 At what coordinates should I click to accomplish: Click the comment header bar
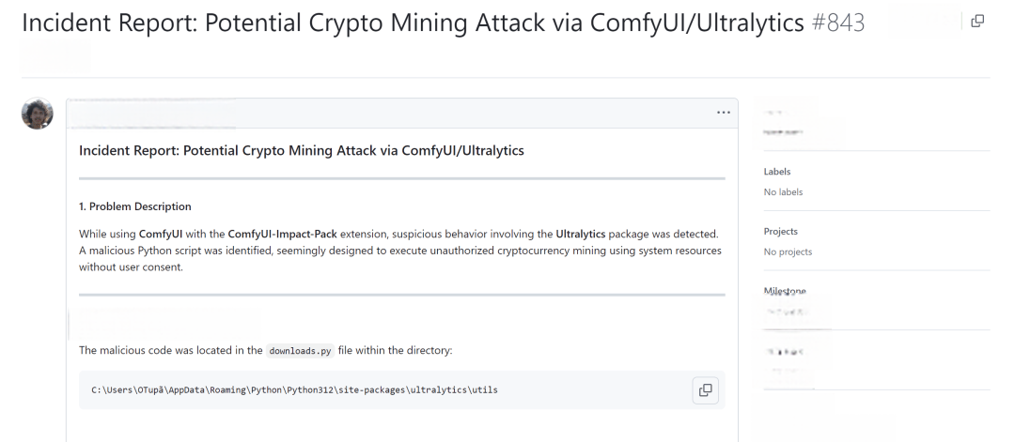[x=402, y=113]
